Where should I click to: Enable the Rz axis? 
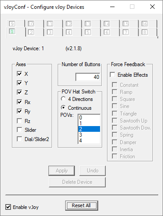pyautogui.click(x=19, y=121)
